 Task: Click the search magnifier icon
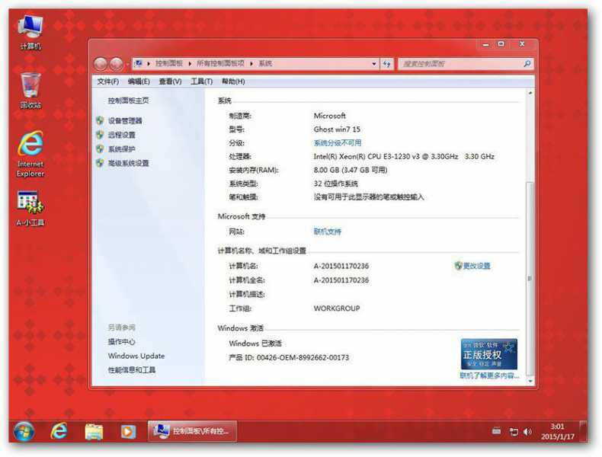527,64
